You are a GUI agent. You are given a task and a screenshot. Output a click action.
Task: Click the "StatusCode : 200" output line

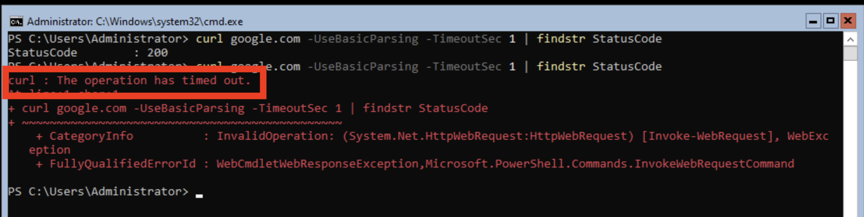pyautogui.click(x=87, y=53)
